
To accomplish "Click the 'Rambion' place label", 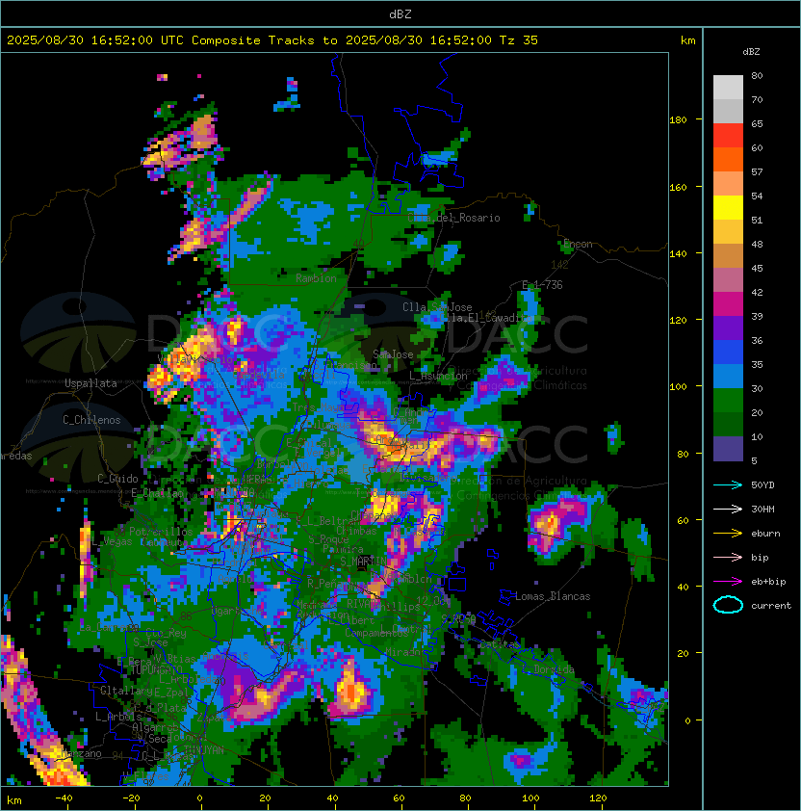I will coord(316,278).
